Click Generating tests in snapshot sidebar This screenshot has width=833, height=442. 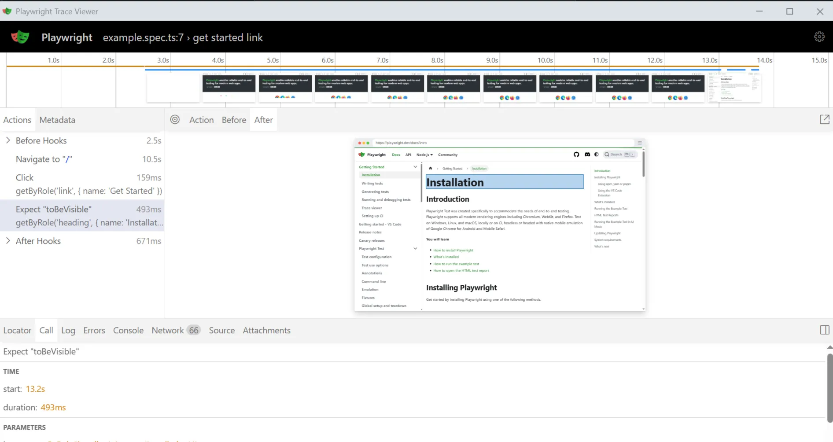click(x=375, y=192)
